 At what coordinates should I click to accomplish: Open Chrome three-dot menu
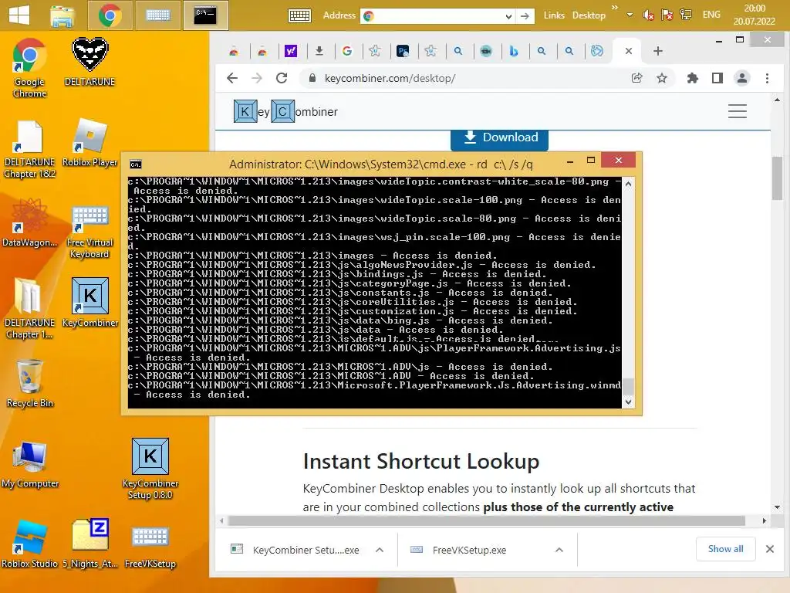tap(767, 78)
